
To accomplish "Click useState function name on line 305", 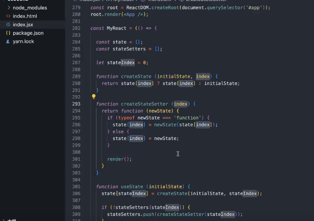I will (x=132, y=186).
